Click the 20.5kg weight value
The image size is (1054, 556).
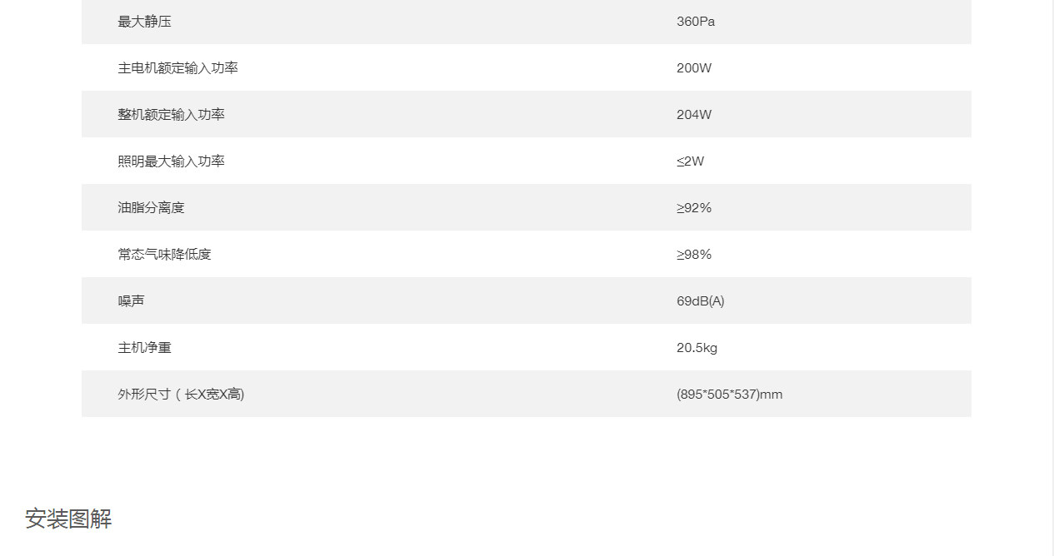pyautogui.click(x=697, y=348)
